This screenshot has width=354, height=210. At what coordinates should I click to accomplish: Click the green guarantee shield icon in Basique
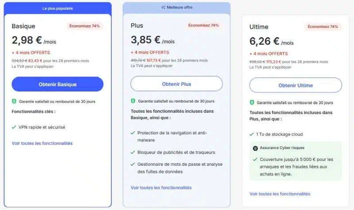14,101
